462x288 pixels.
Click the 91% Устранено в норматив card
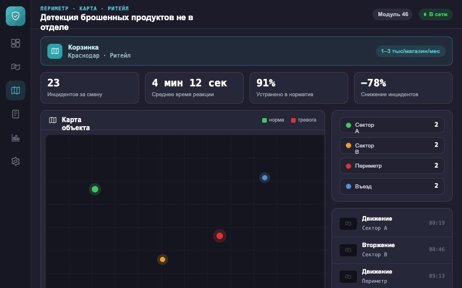[x=299, y=88]
